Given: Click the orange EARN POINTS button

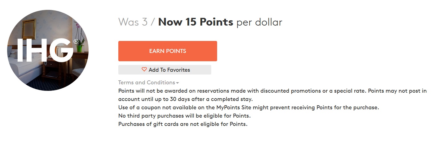Looking at the screenshot, I should 168,51.
